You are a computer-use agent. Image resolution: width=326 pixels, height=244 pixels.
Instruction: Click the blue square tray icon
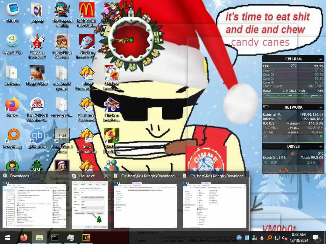pos(247,238)
